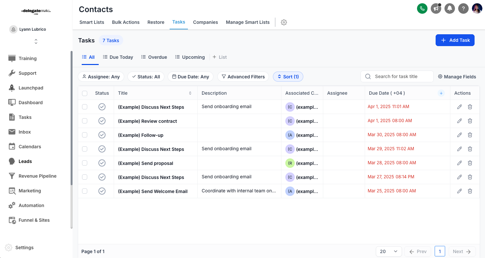Show the Overdue task list tab
Image resolution: width=485 pixels, height=258 pixels.
(x=154, y=57)
